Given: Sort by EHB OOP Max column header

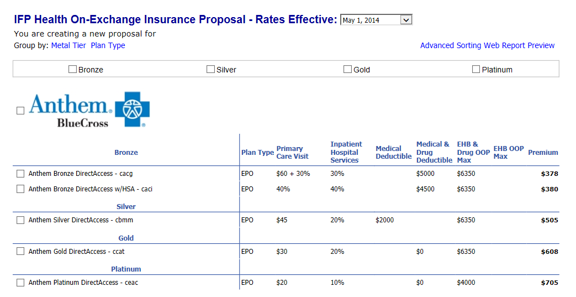Looking at the screenshot, I should click(509, 152).
